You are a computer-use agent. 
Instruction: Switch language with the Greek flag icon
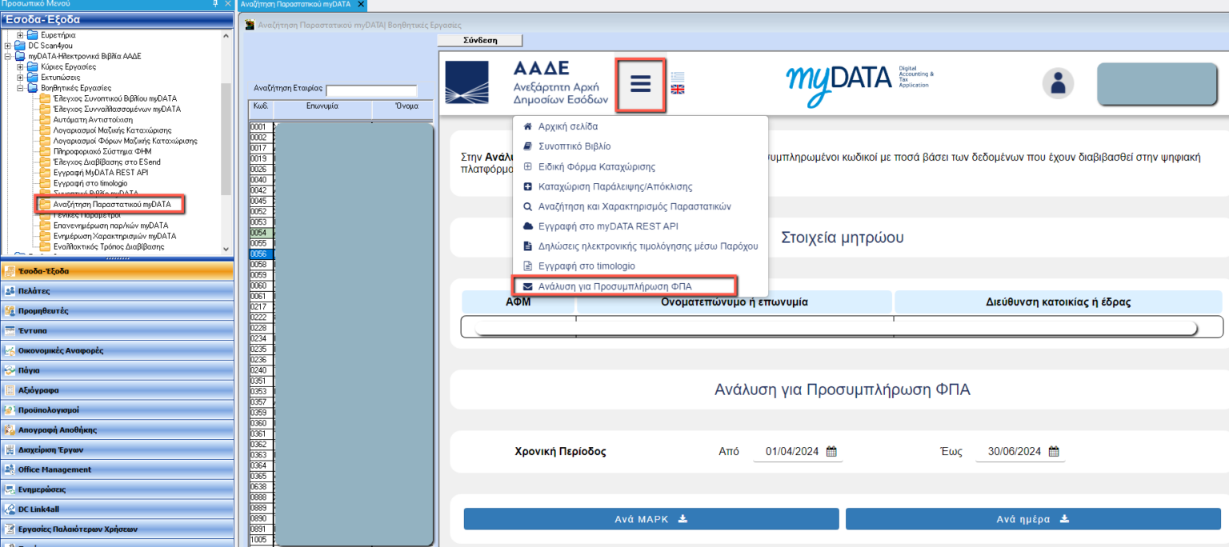(x=677, y=77)
